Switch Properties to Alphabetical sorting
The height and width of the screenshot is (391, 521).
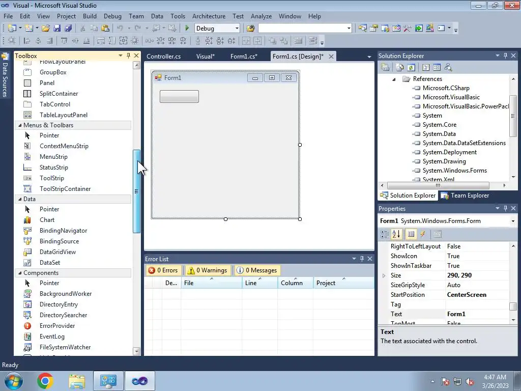point(396,234)
